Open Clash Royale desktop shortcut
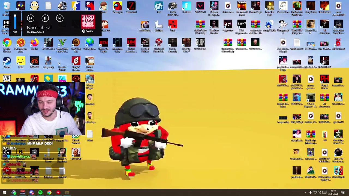This screenshot has height=196, width=349. point(338,173)
